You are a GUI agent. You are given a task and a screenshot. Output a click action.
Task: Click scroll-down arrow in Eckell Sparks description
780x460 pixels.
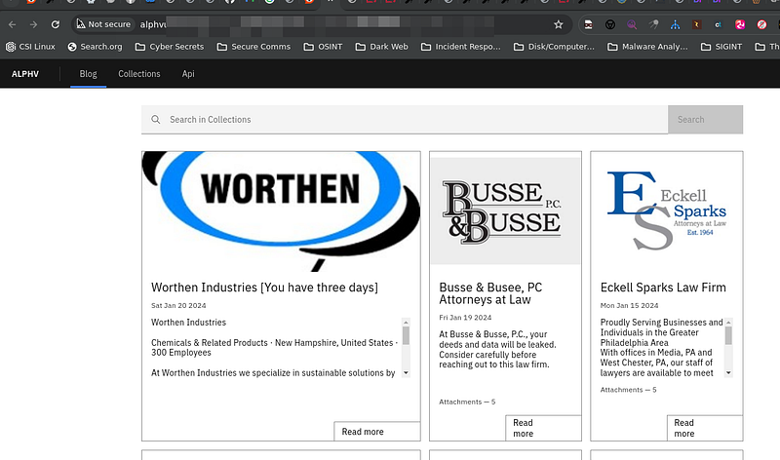[x=728, y=373]
